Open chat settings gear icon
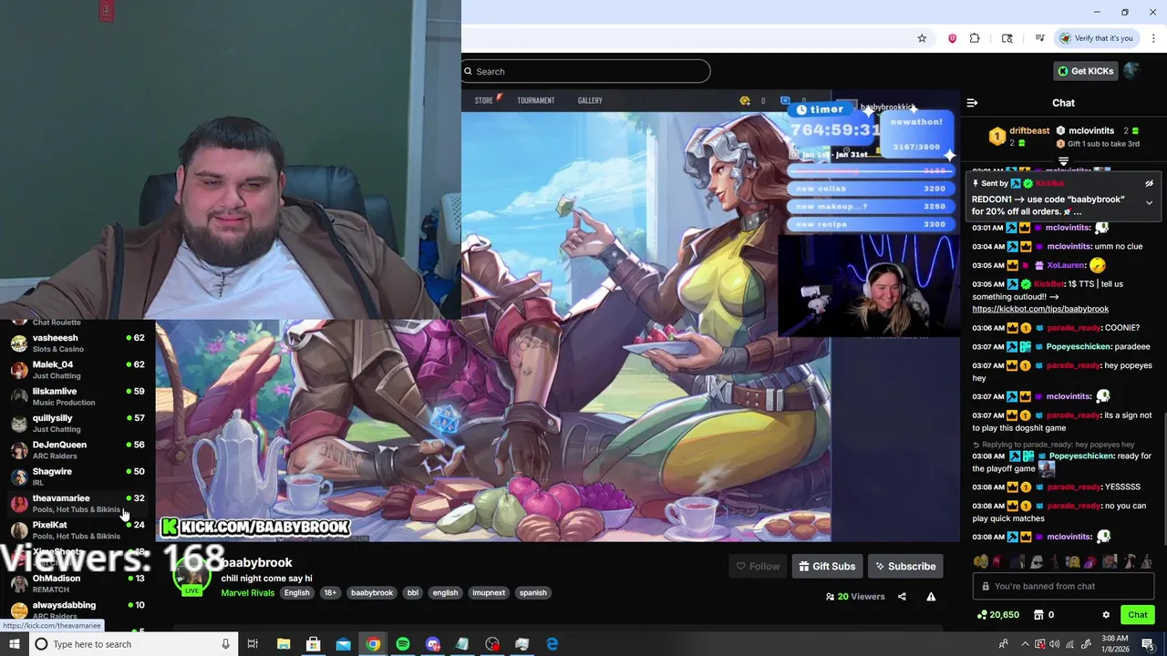Screen dimensions: 1167x656 pyautogui.click(x=1106, y=615)
